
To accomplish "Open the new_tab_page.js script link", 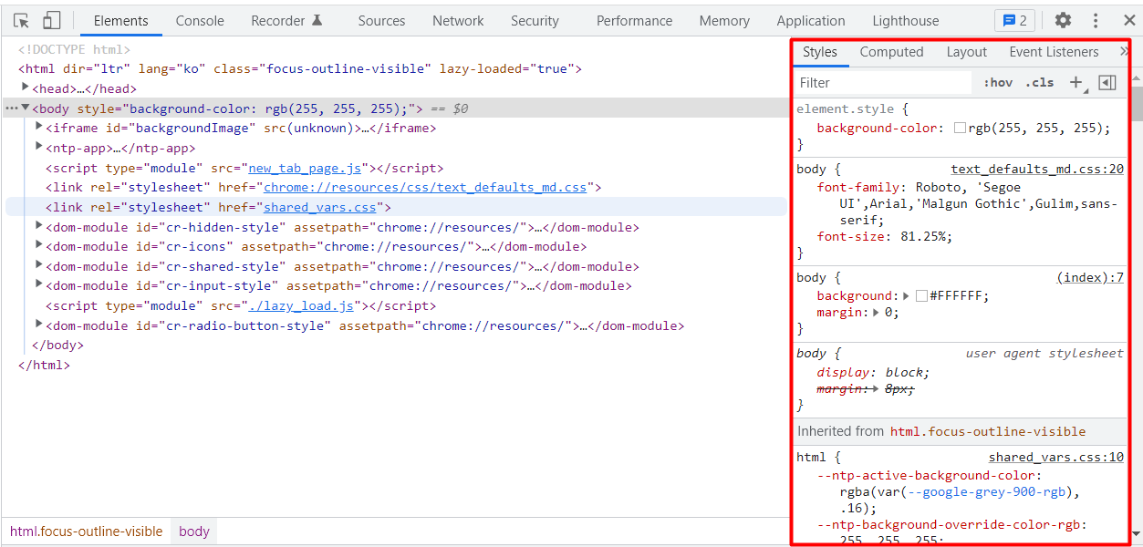I will [x=306, y=168].
